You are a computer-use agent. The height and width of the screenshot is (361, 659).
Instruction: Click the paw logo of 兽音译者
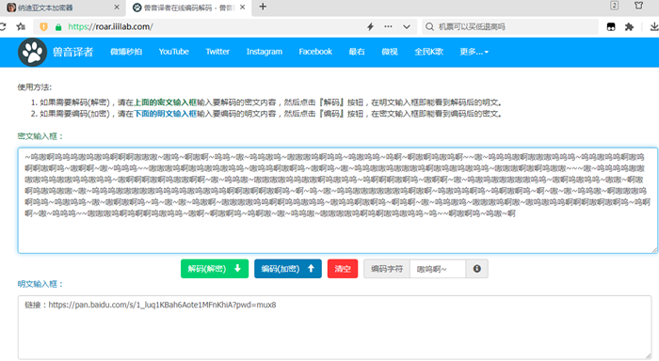32,53
